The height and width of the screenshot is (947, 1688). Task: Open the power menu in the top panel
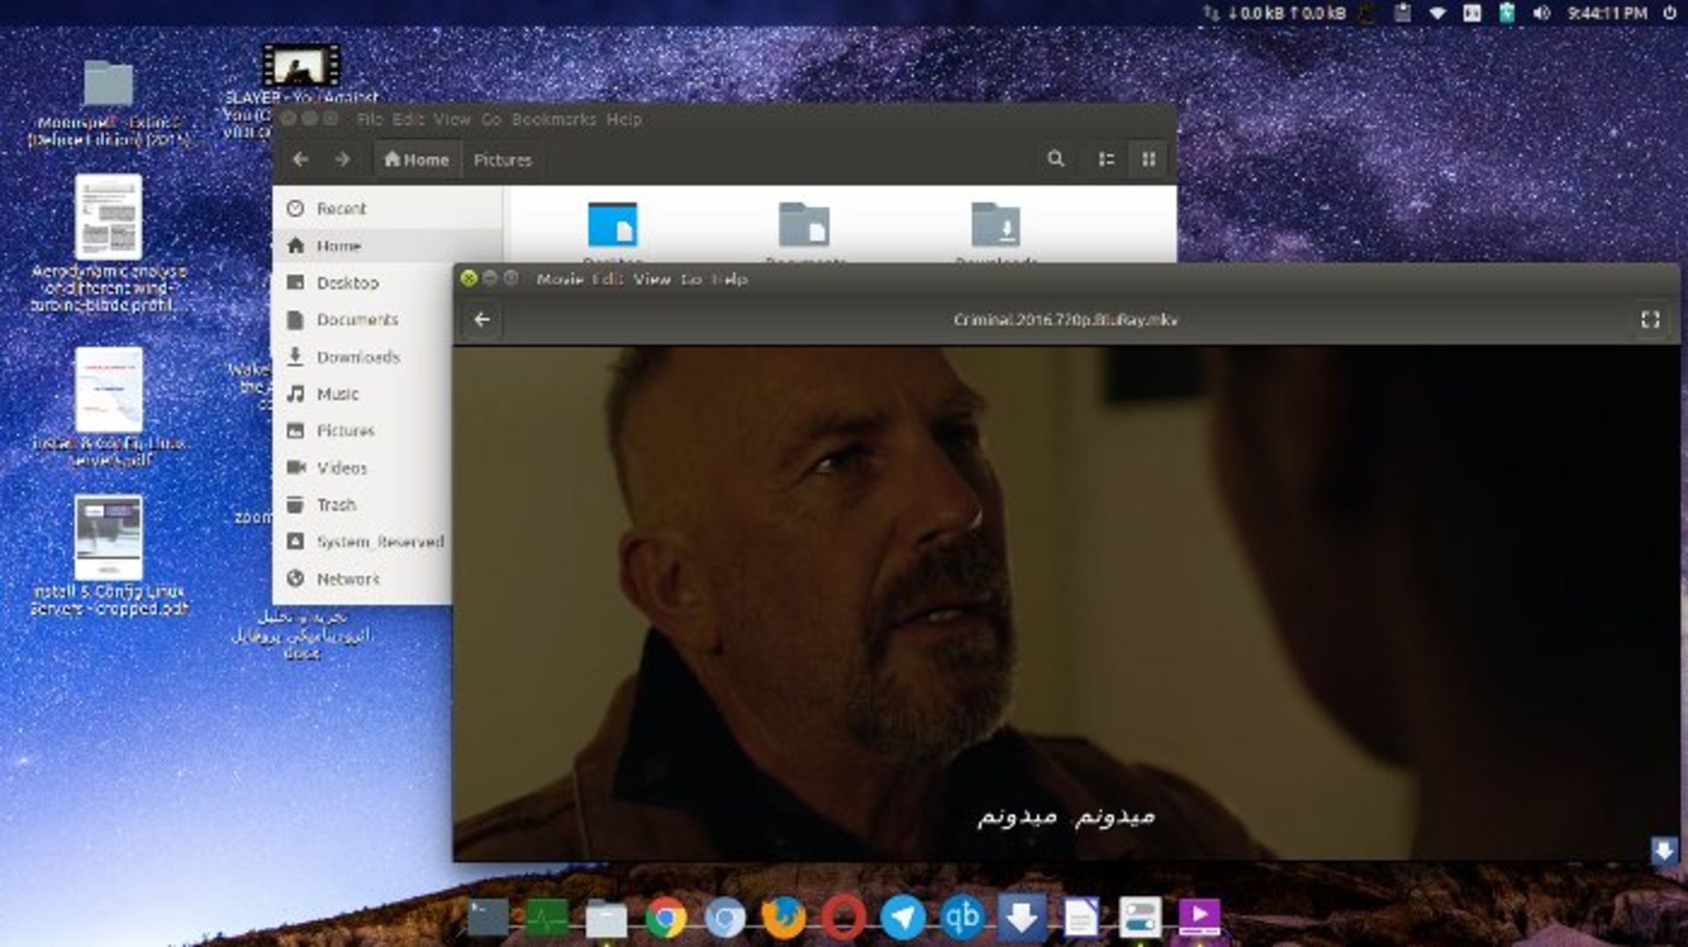[1670, 13]
